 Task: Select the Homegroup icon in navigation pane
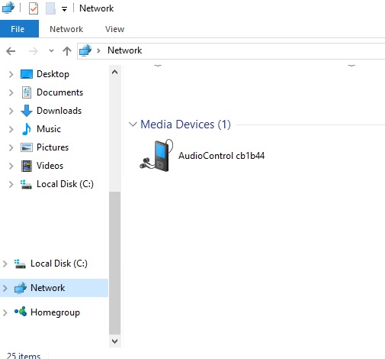tap(21, 312)
